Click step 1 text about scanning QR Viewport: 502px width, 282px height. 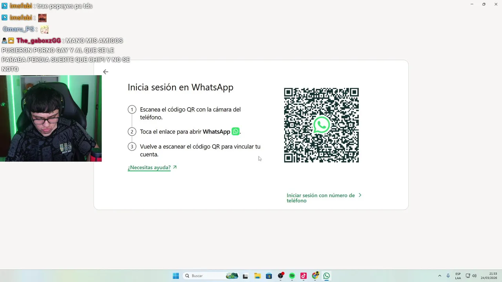pos(190,113)
